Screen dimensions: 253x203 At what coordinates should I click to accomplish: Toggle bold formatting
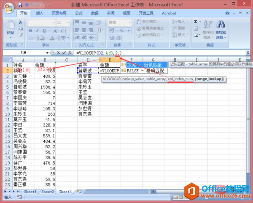tap(30, 30)
